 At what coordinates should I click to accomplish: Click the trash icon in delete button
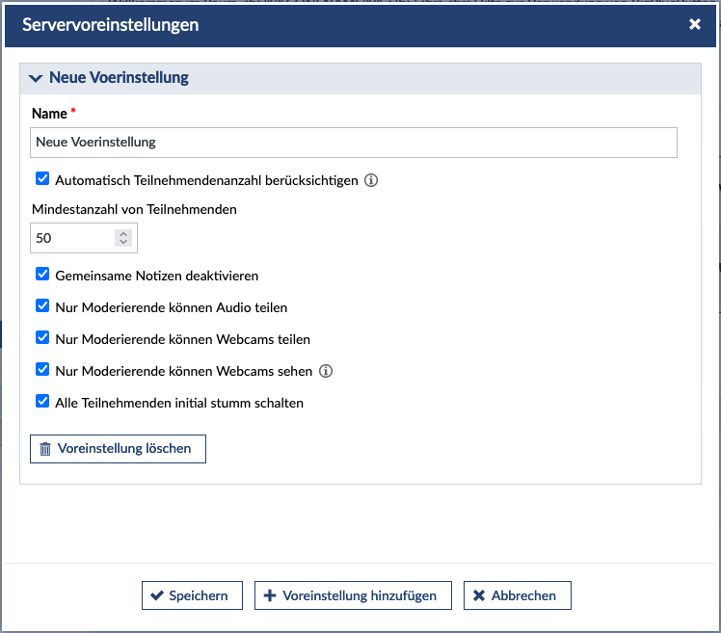pyautogui.click(x=45, y=449)
